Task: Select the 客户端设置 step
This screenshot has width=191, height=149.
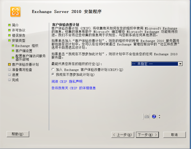Action: coord(22,51)
